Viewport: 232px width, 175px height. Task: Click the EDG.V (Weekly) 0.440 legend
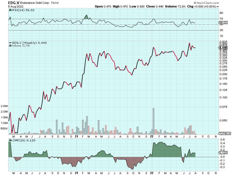pyautogui.click(x=29, y=43)
